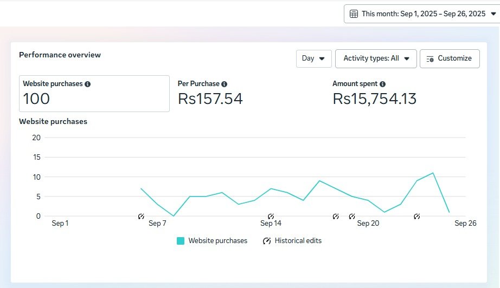Click the Customize button
This screenshot has width=500, height=288.
tap(450, 58)
